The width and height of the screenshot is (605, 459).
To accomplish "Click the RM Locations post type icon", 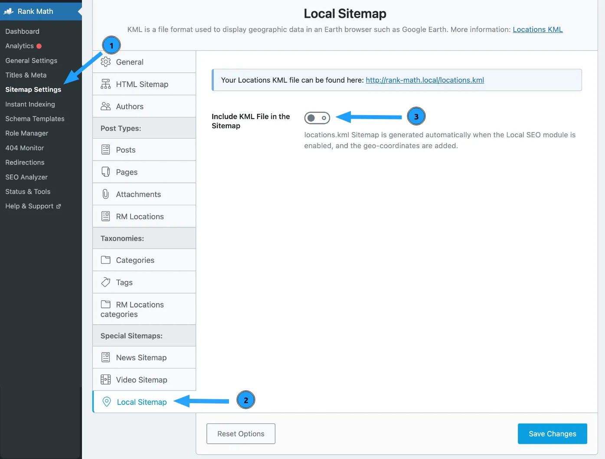I will tap(105, 216).
